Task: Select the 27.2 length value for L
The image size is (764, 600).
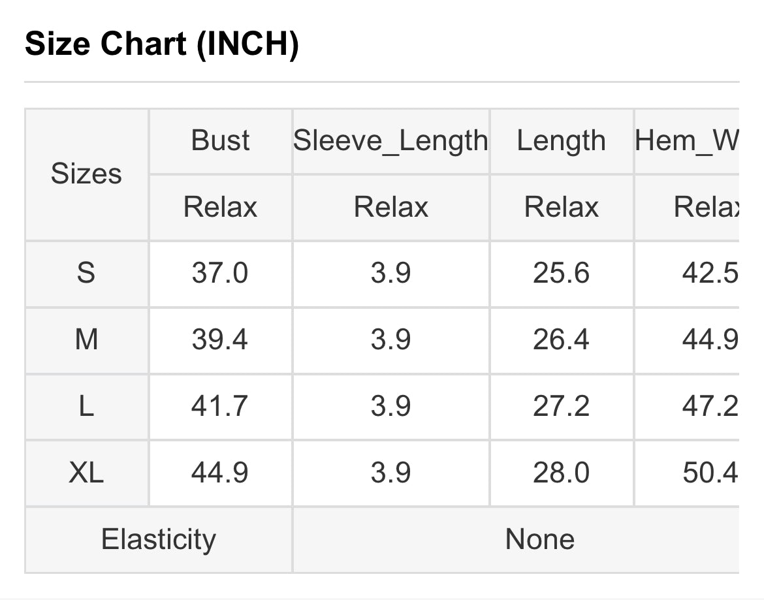Action: [562, 407]
